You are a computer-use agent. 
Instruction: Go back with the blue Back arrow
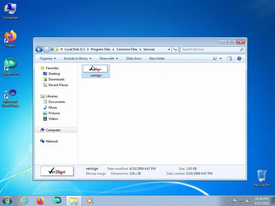[x=39, y=50]
